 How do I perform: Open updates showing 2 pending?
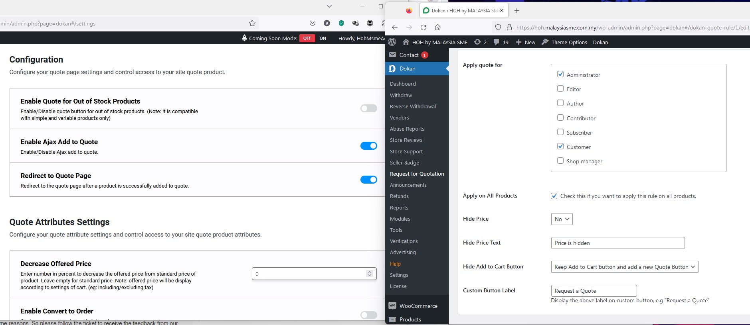tap(480, 42)
